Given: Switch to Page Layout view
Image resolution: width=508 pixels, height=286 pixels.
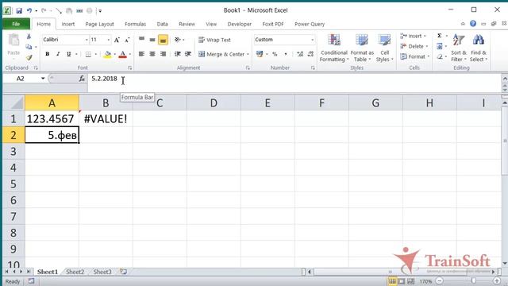Looking at the screenshot, I should (x=402, y=281).
